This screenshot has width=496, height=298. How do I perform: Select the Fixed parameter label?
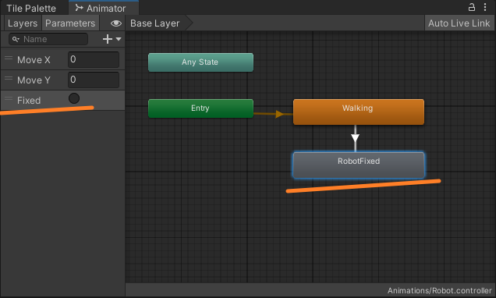pos(29,101)
